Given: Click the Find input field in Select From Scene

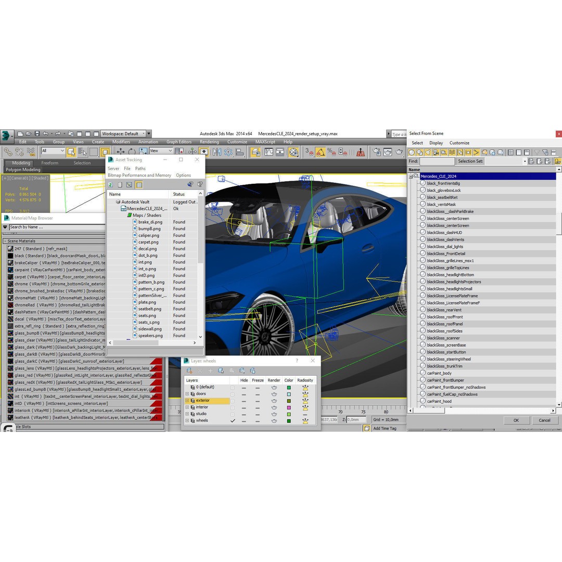Looking at the screenshot, I should 437,161.
